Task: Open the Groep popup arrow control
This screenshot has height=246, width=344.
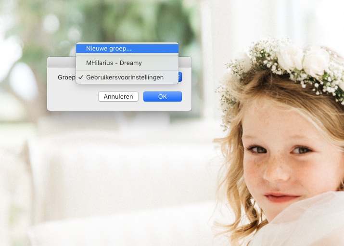Action: 180,77
